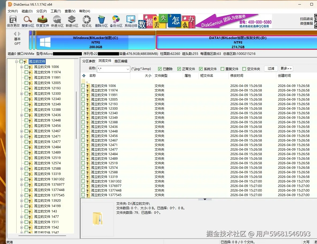
Task: Launch the 恢复文件 file recovery tool
Action: (43, 21)
